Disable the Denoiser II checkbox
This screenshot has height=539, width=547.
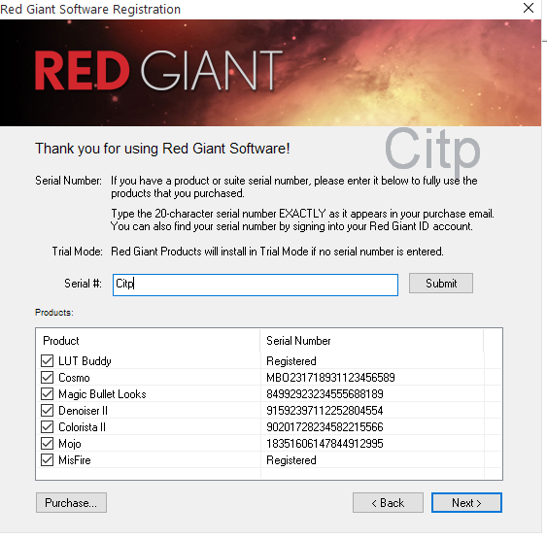coord(47,411)
